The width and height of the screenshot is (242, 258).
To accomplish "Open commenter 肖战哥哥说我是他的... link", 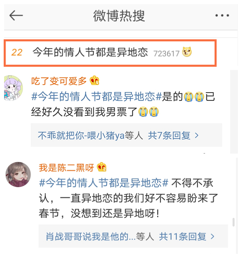I will click(90, 237).
